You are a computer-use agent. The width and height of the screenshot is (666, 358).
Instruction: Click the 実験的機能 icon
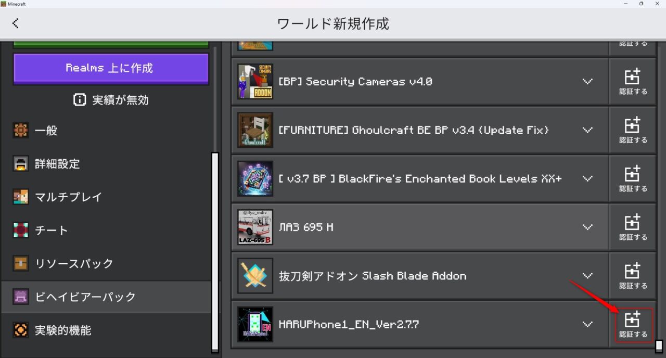tap(21, 330)
